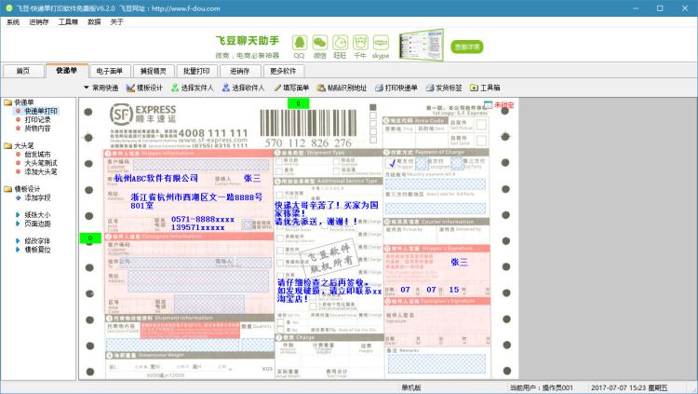Click the chat assistant preview thumbnail
698x394 pixels.
(421, 45)
